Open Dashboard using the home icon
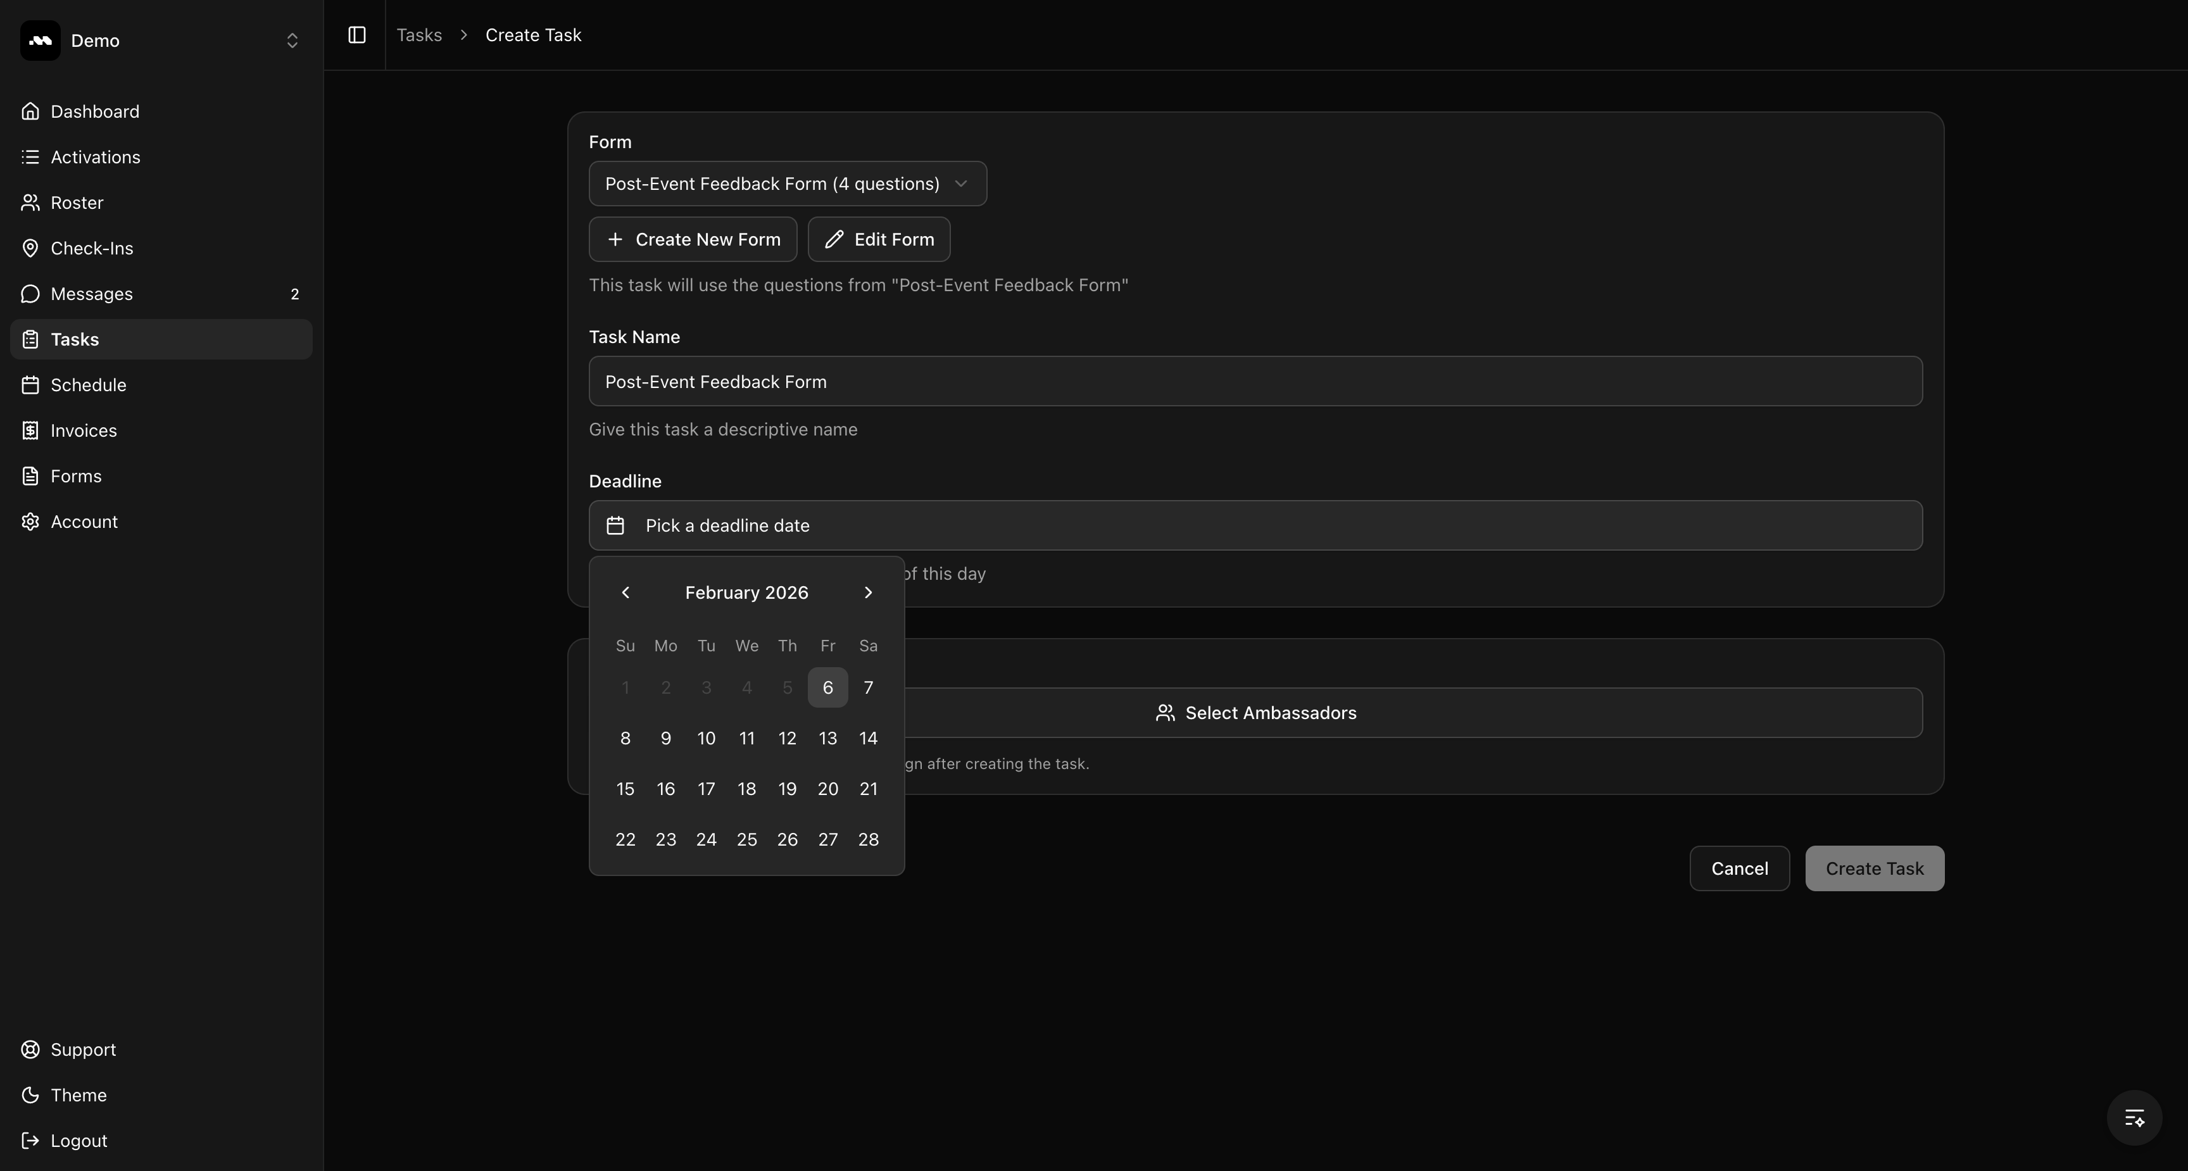The height and width of the screenshot is (1171, 2188). click(30, 111)
